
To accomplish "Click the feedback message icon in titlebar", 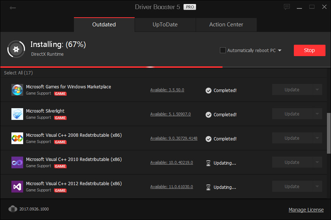I will pos(286,7).
